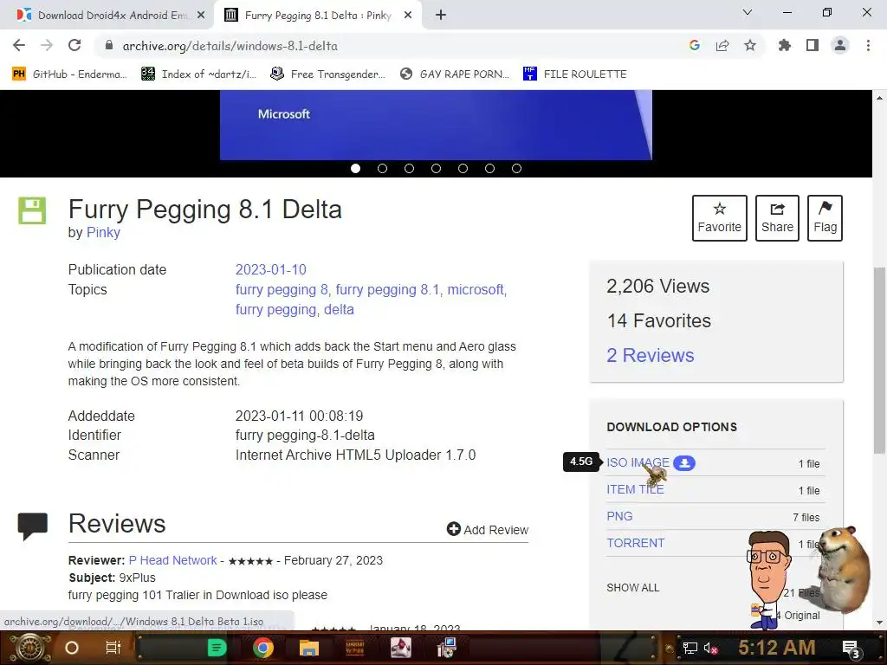Select the fourth carousel dot

tap(437, 169)
